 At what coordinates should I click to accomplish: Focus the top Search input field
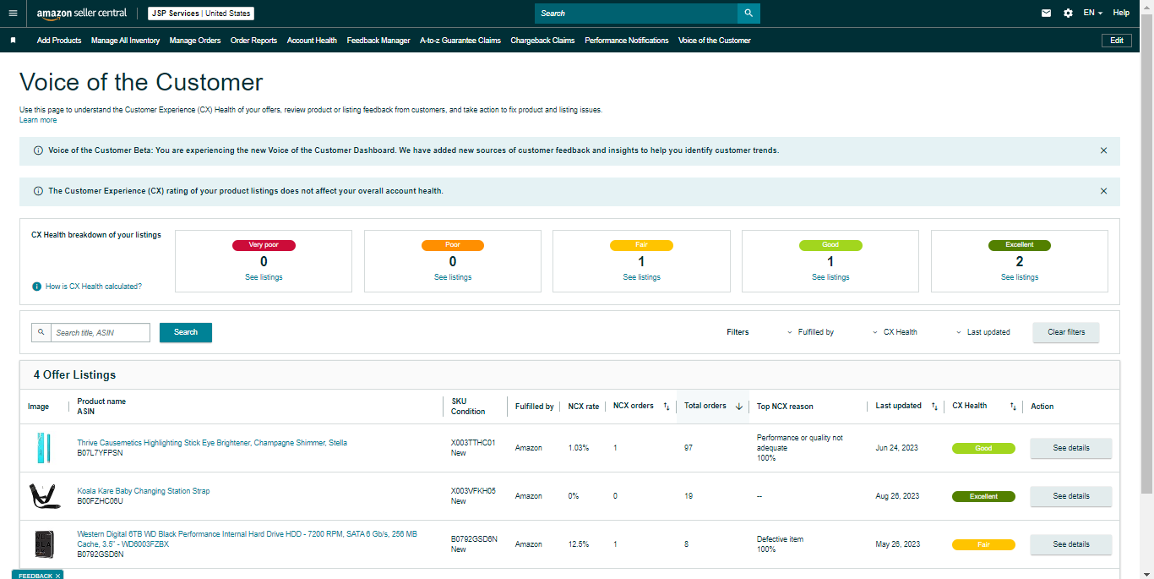click(x=636, y=14)
